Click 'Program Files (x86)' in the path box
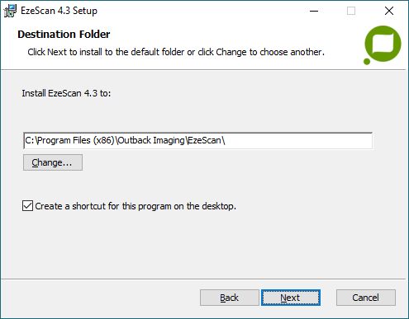409x319 pixels. (76, 140)
